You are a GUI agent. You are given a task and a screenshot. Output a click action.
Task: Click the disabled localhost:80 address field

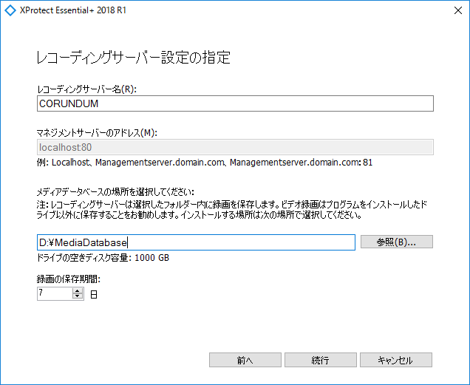pos(235,147)
